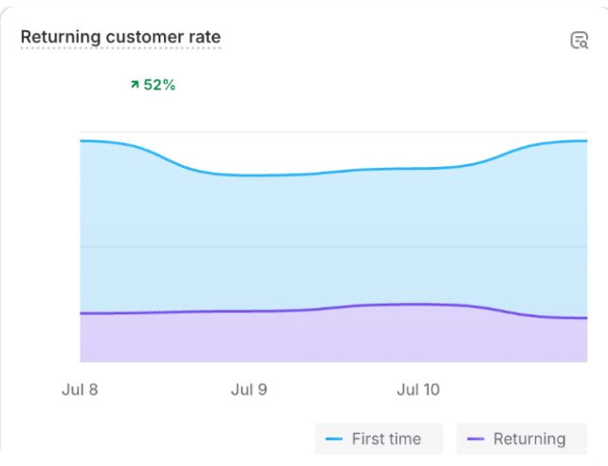
Task: Click the top horizontal gridline of the chart
Action: click(x=332, y=132)
